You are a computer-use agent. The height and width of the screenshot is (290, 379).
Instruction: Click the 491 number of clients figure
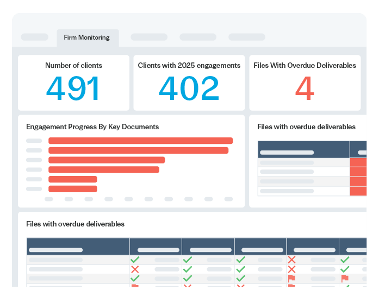(x=73, y=89)
